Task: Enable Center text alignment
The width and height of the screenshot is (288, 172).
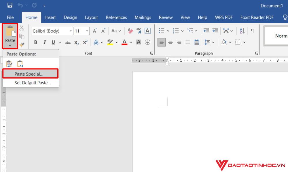Action: [170, 42]
